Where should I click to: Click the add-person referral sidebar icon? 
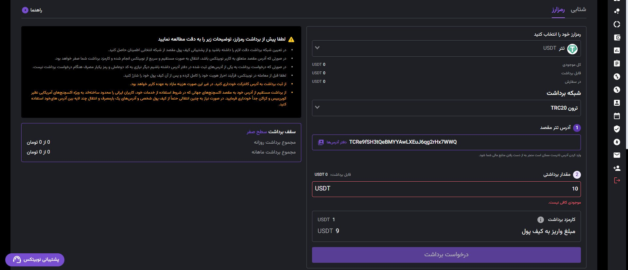pos(617,168)
